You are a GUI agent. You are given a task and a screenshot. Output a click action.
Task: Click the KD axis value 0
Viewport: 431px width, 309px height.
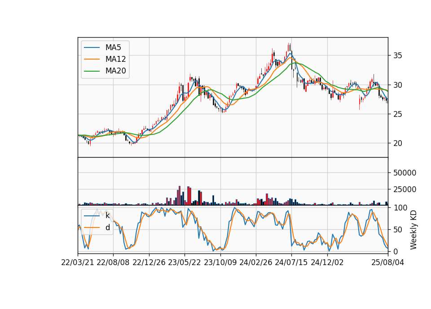pos(396,251)
